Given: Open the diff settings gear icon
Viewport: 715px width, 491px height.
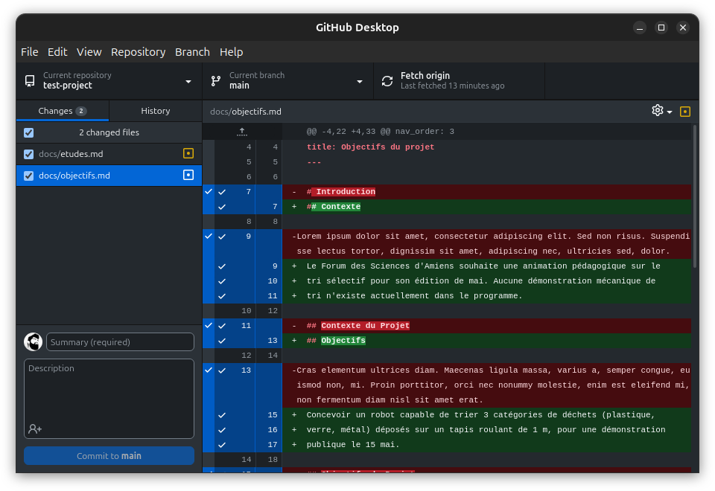Looking at the screenshot, I should pos(657,111).
